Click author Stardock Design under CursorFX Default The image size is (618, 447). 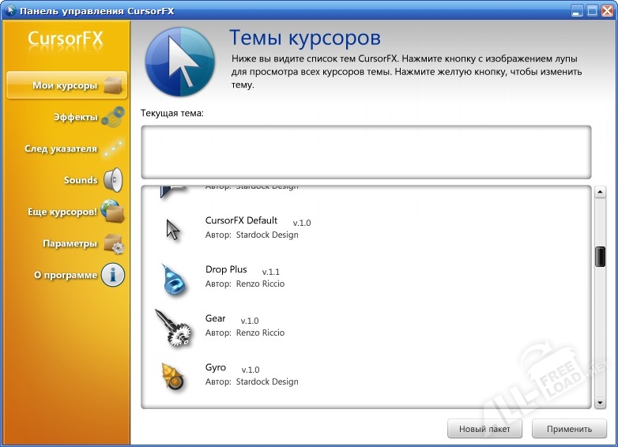267,235
